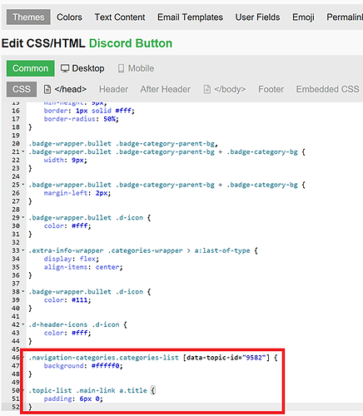
Task: Open the Permalinks tab
Action: (345, 17)
